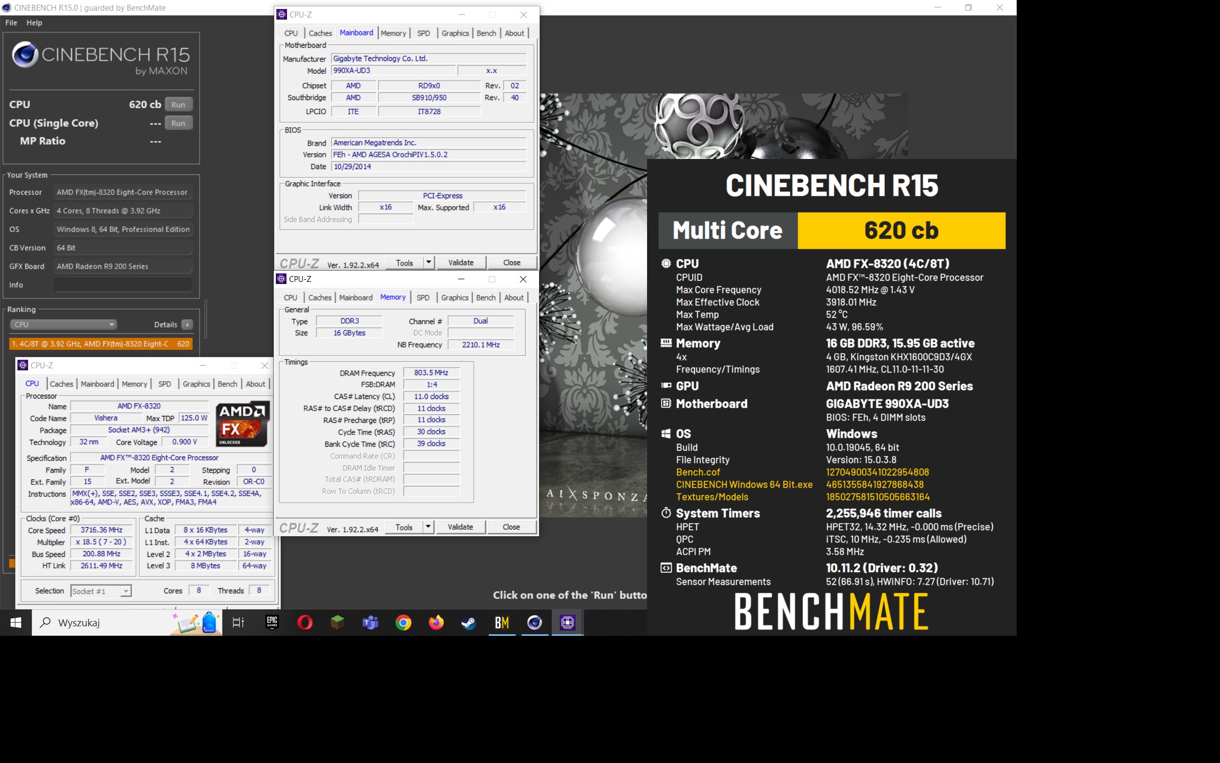This screenshot has height=763, width=1220.
Task: Click Bench.cof file integrity entry
Action: tap(698, 472)
